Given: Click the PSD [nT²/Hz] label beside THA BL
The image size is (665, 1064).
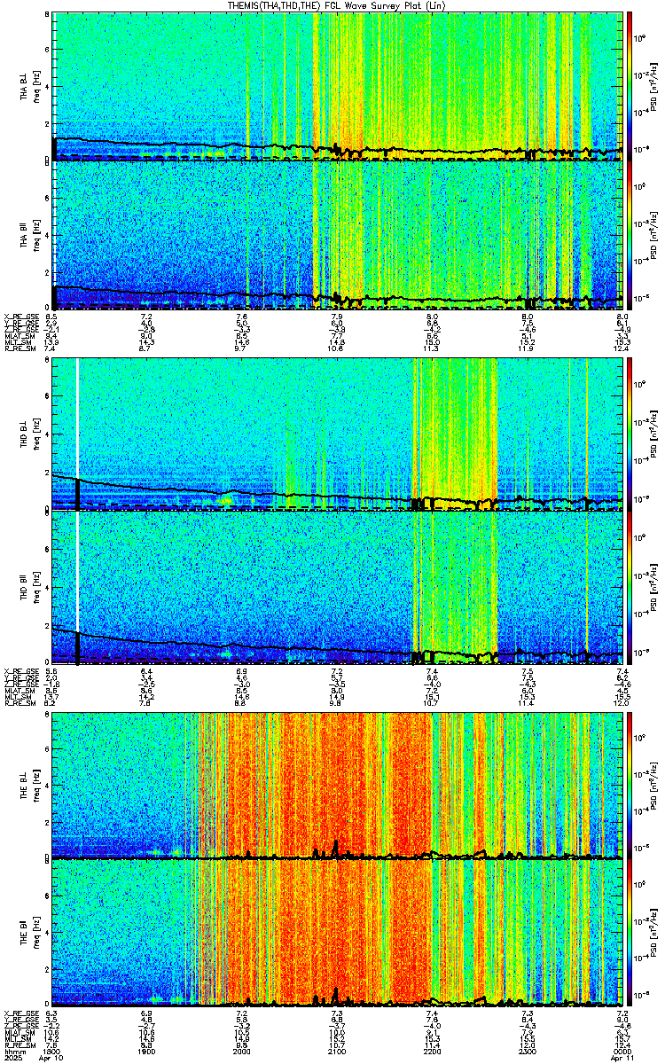Looking at the screenshot, I should (653, 87).
